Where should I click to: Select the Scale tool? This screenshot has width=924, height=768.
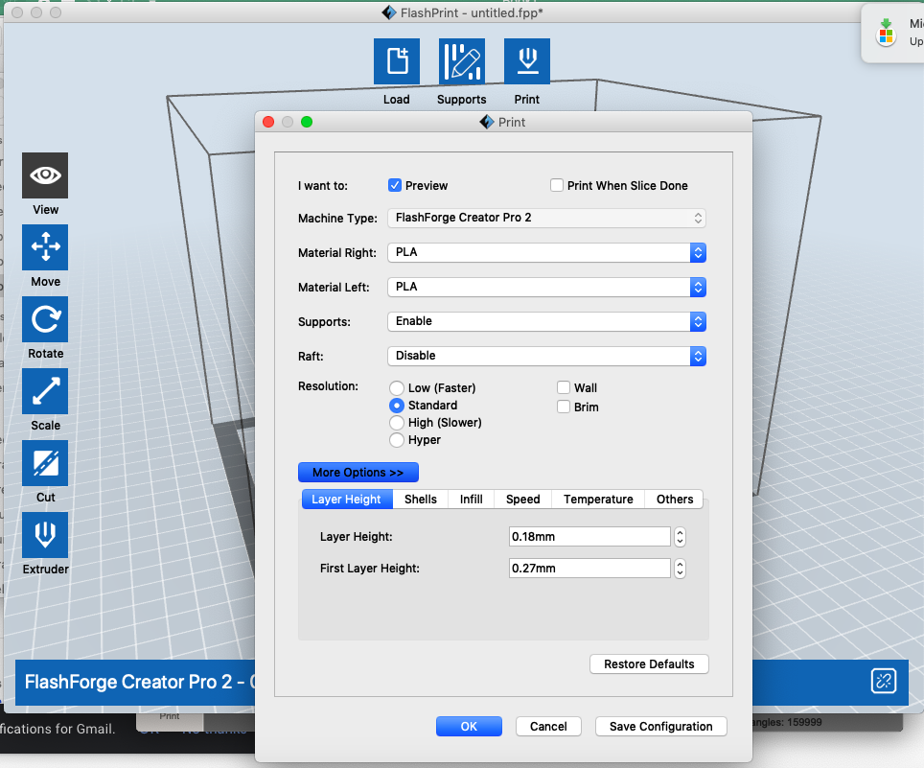click(x=45, y=391)
